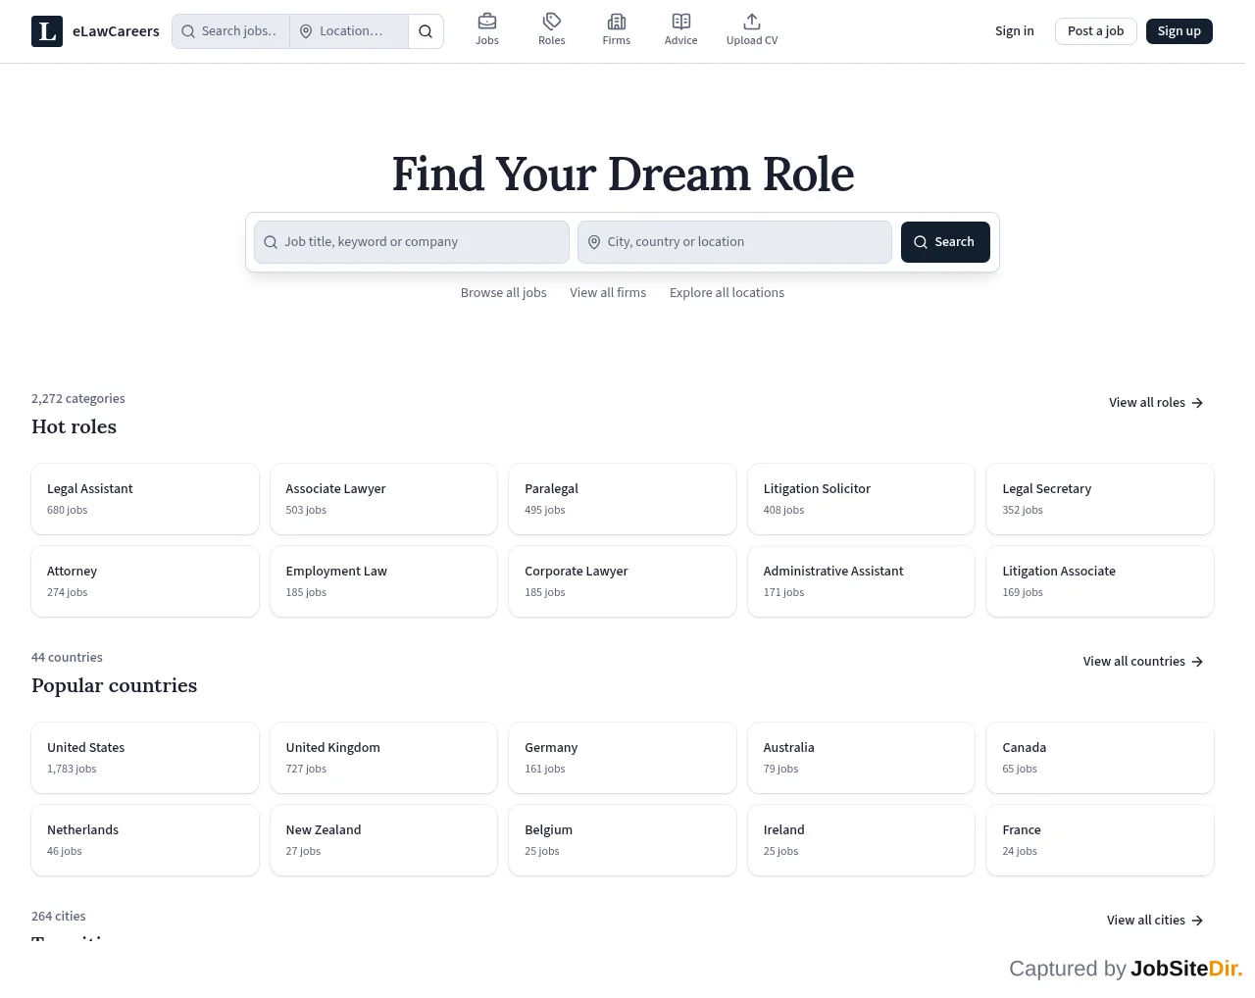Image resolution: width=1255 pixels, height=998 pixels.
Task: Select the United Kingdom country card
Action: (x=383, y=758)
